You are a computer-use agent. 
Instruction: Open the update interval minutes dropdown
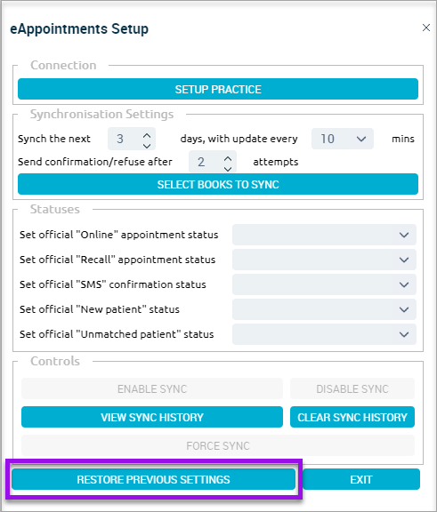(343, 139)
